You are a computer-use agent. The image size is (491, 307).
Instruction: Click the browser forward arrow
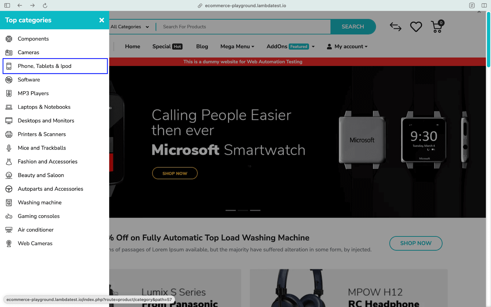32,6
